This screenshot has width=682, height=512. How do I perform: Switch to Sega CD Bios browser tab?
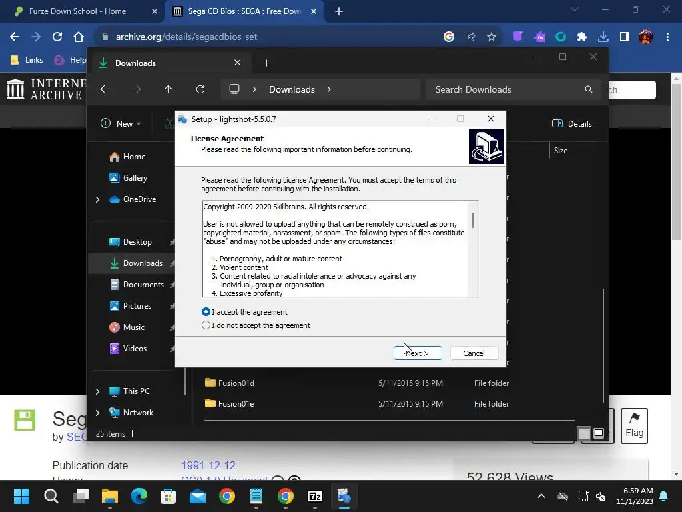[244, 11]
